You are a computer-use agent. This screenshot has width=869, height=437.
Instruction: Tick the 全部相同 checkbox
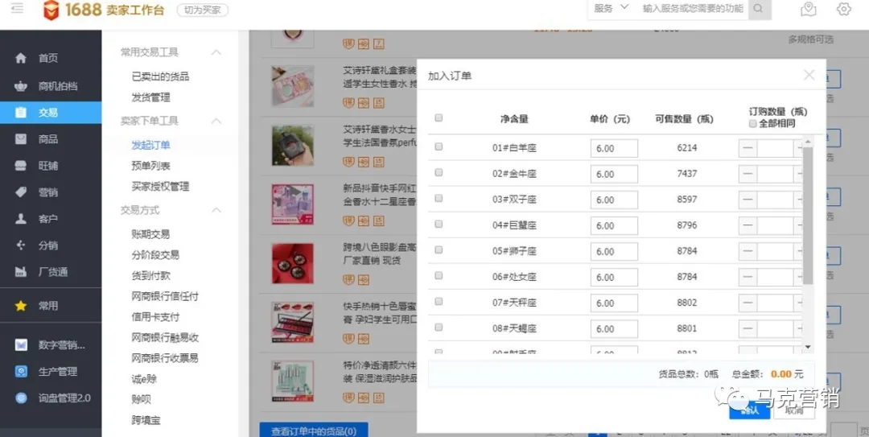[x=753, y=124]
